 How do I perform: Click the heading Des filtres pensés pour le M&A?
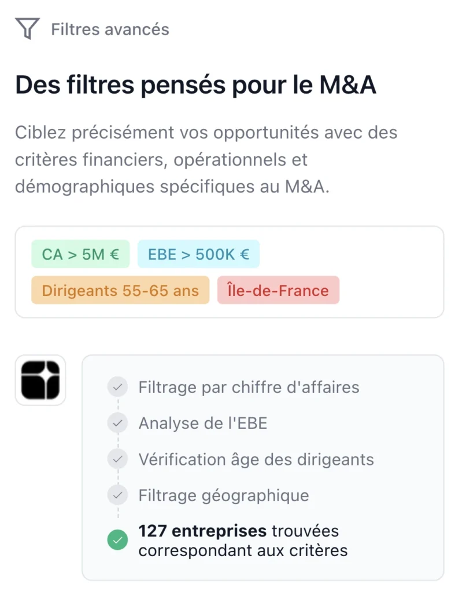pyautogui.click(x=195, y=85)
